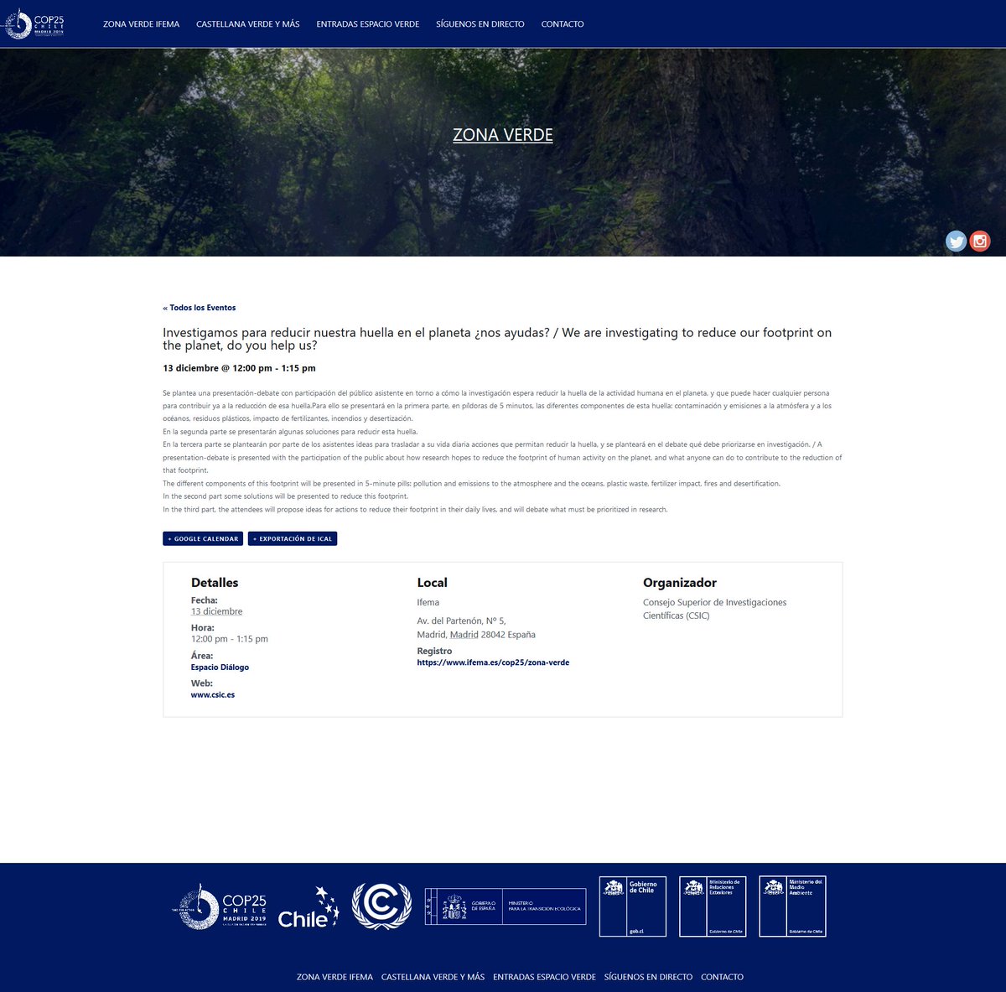
Task: Open the ifema.es/cop25/zona-verde registration link
Action: coord(493,662)
